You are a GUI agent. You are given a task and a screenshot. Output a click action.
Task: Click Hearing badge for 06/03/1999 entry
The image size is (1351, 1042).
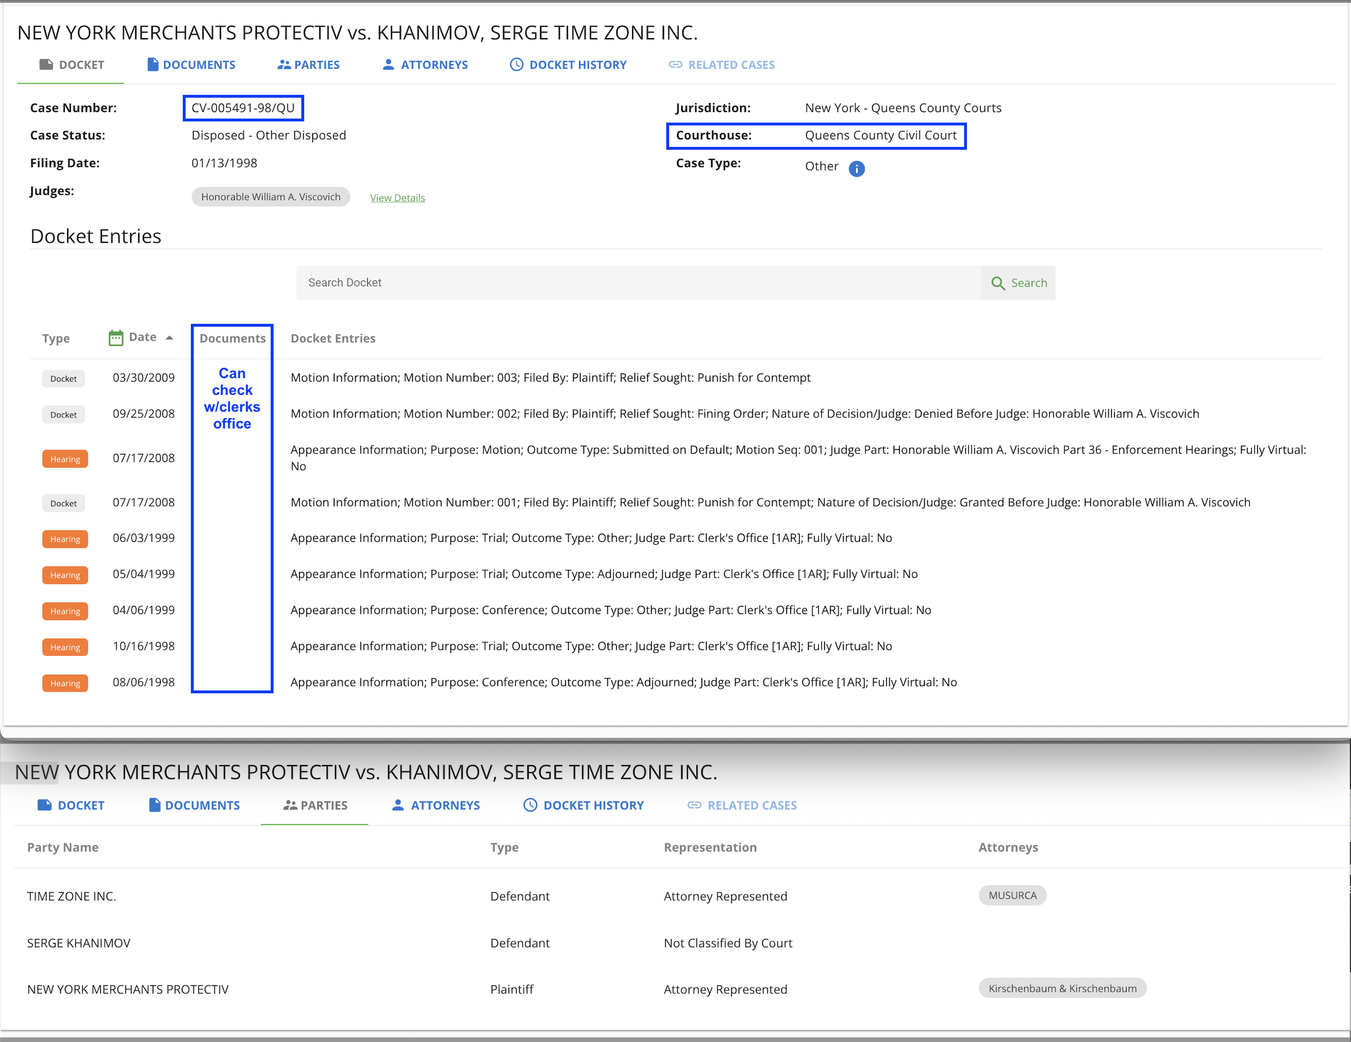65,540
